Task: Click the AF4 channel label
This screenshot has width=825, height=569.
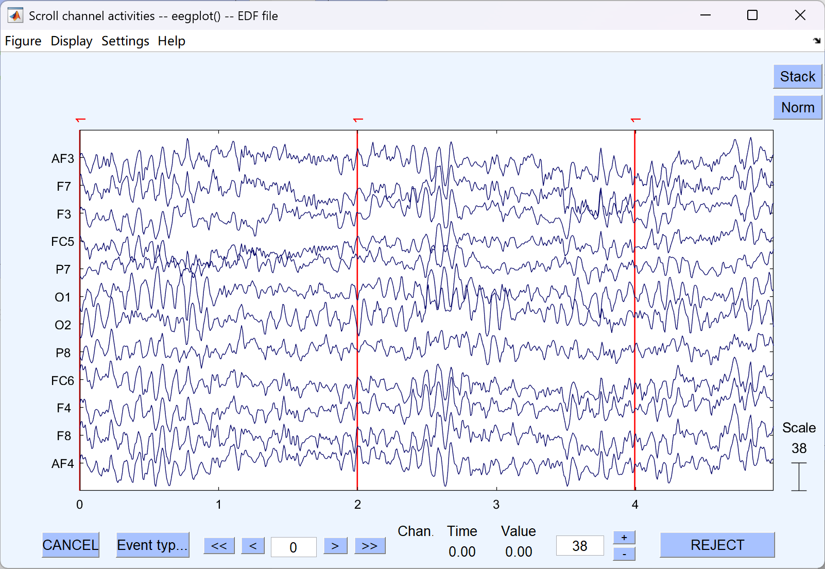Action: click(x=63, y=464)
